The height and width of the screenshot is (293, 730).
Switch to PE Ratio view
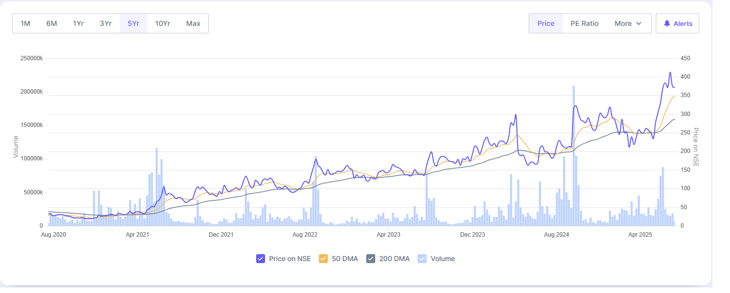[x=584, y=23]
